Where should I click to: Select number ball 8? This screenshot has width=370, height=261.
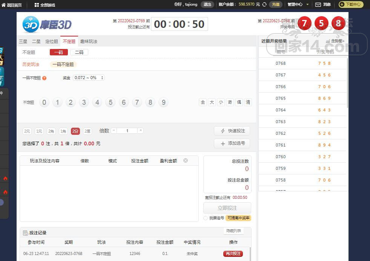pyautogui.click(x=150, y=102)
